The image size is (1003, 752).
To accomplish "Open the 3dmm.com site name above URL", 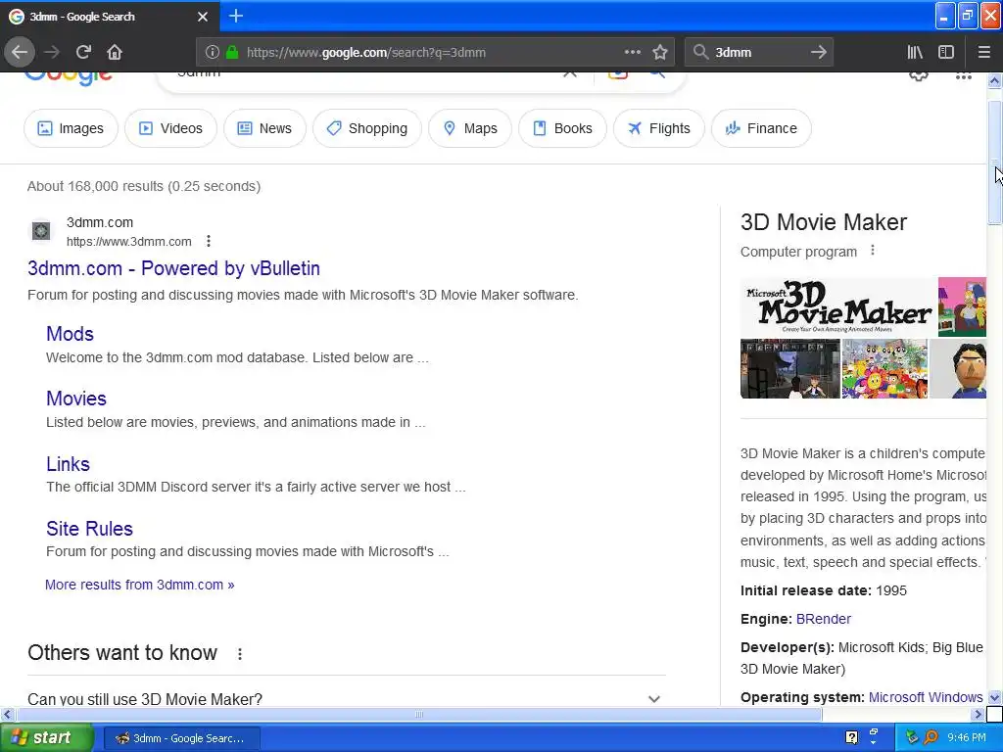I will tap(100, 222).
